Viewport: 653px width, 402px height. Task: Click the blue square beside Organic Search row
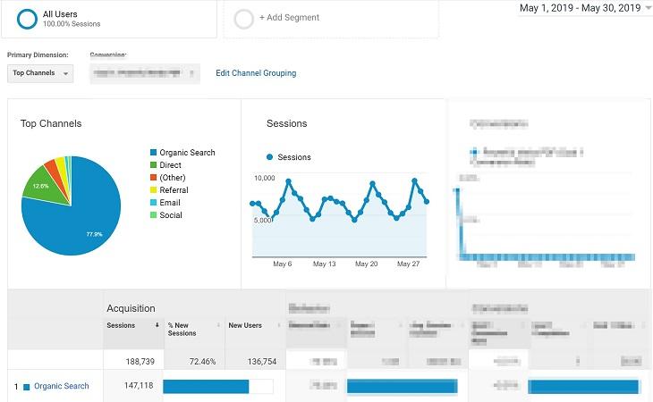[x=26, y=387]
